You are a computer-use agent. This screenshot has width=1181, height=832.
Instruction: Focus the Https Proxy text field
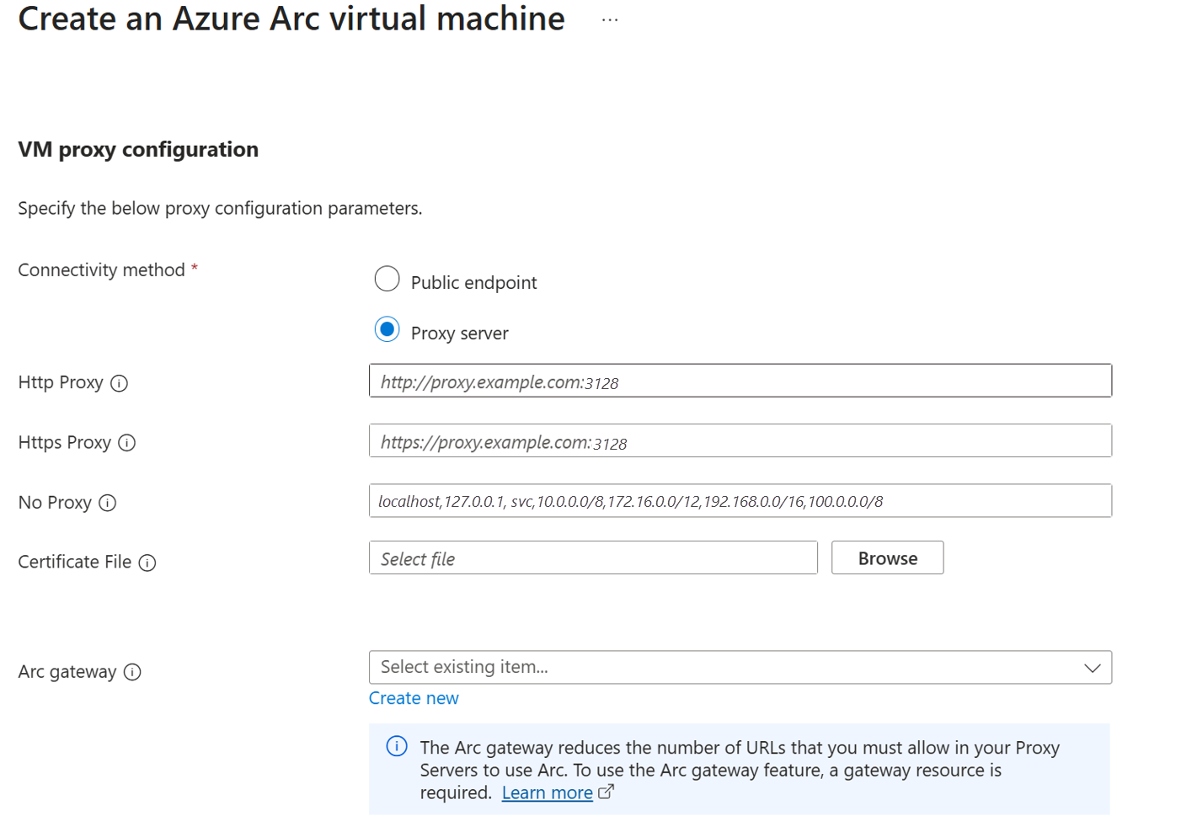tap(740, 441)
